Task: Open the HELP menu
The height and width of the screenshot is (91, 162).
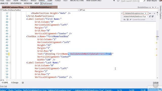Action: click(x=37, y=3)
